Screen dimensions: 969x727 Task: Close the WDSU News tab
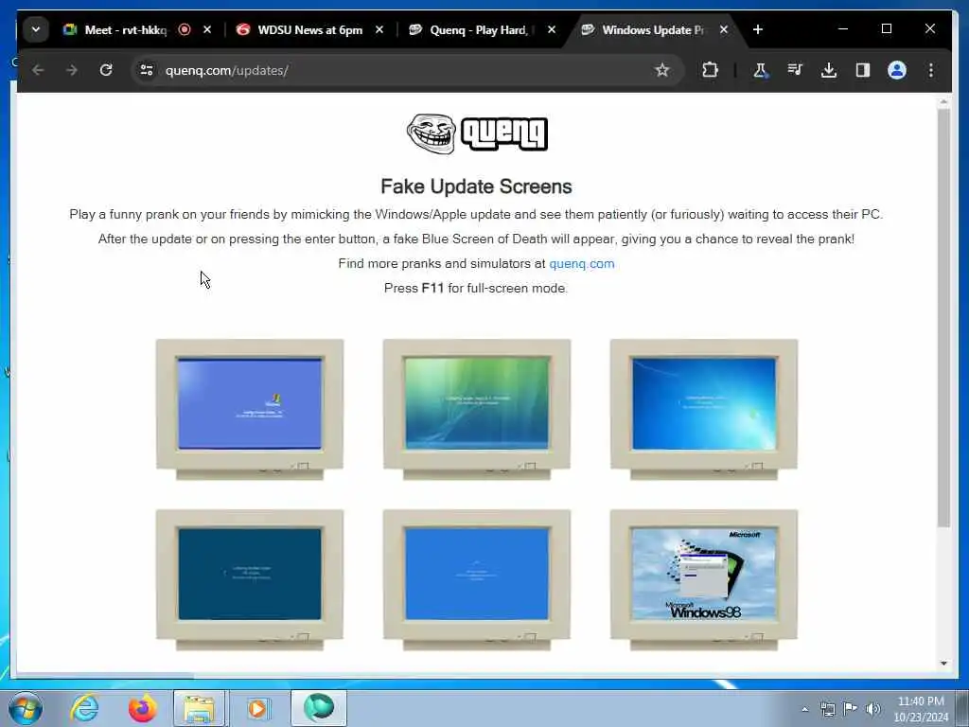pos(379,29)
